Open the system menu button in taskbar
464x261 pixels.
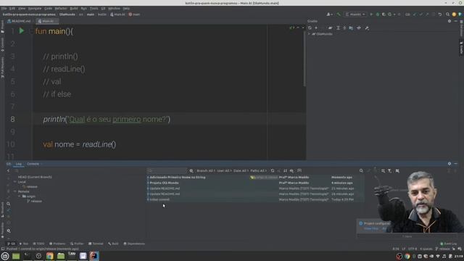tap(5, 256)
